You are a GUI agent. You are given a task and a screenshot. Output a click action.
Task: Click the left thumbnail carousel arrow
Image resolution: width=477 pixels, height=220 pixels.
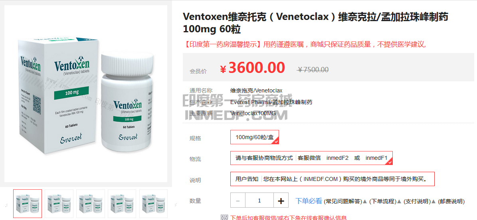7,204
